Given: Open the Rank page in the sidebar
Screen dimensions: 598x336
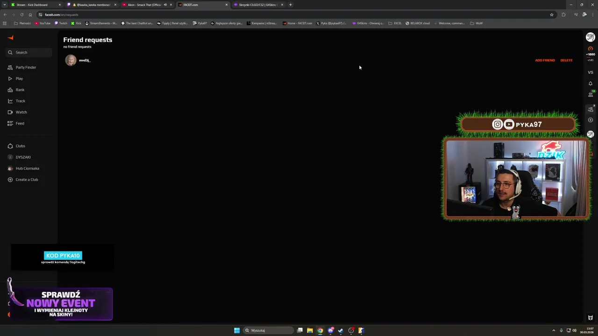Looking at the screenshot, I should 16,90.
